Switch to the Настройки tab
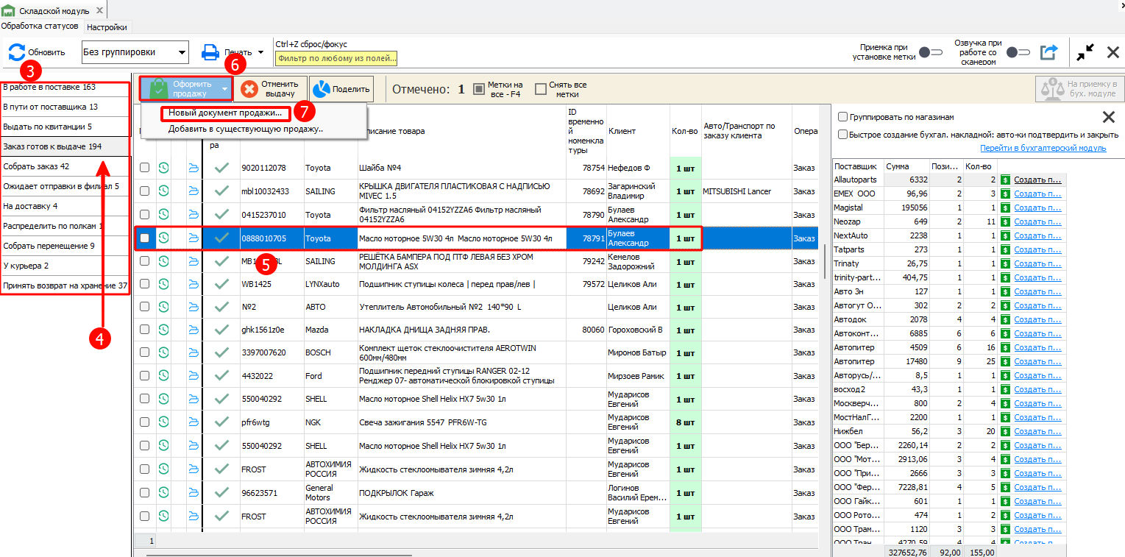This screenshot has width=1125, height=557. (107, 27)
